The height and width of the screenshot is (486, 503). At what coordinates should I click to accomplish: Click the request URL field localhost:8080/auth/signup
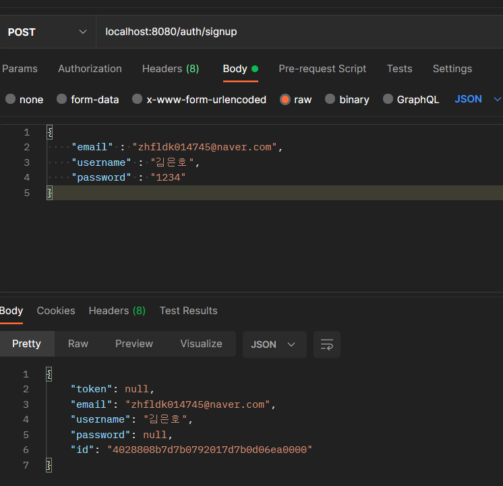tap(299, 32)
